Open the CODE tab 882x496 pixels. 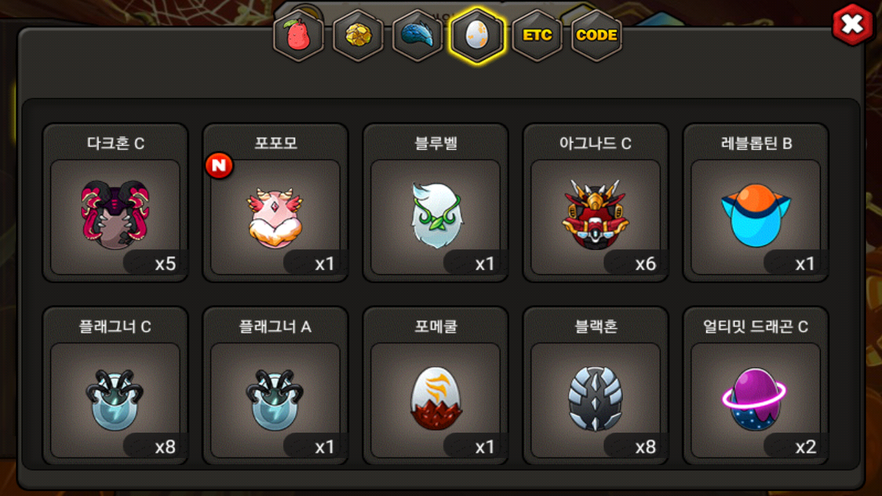tap(597, 36)
